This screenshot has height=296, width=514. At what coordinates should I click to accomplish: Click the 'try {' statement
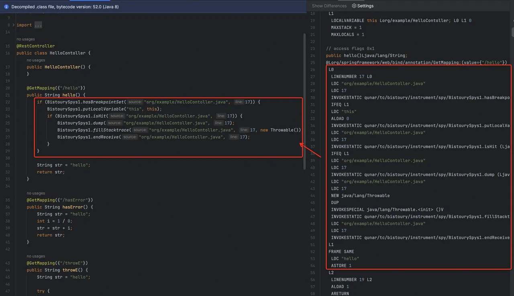pyautogui.click(x=43, y=291)
